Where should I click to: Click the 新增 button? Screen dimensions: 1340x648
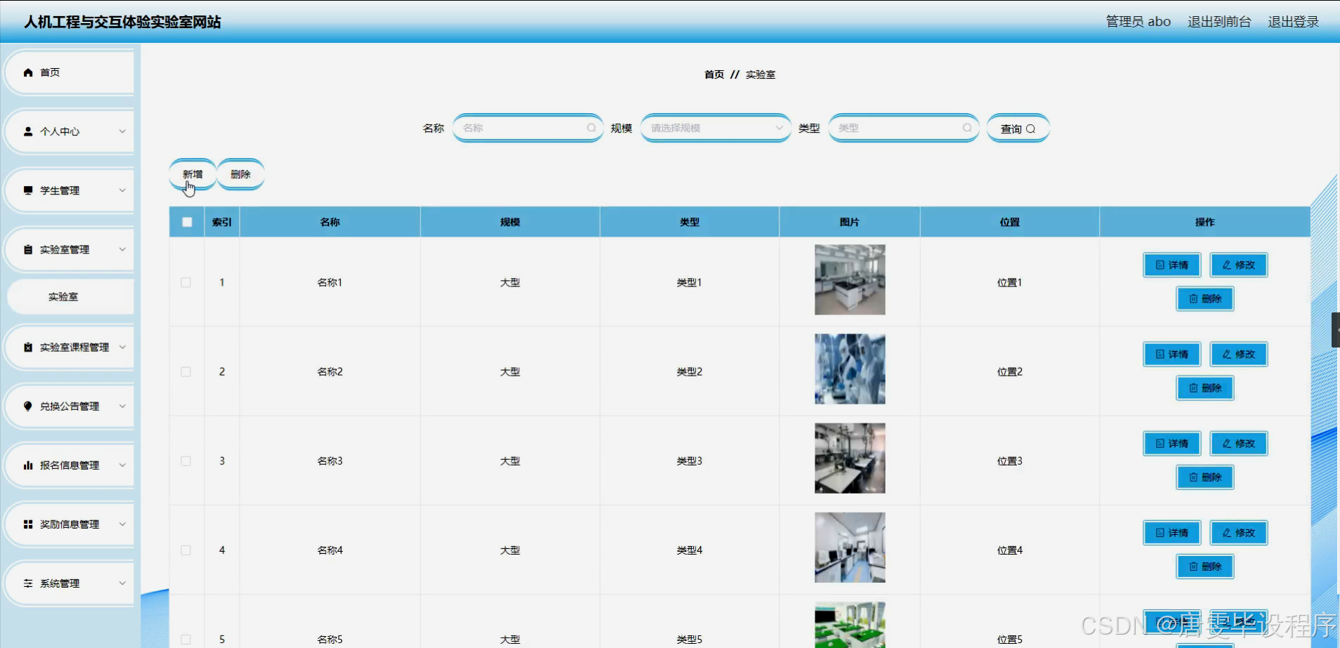[192, 174]
